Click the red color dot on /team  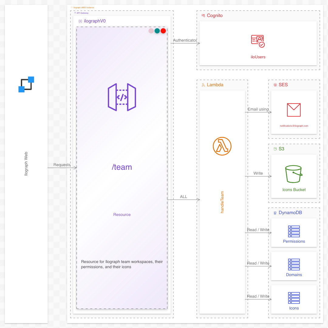point(163,31)
